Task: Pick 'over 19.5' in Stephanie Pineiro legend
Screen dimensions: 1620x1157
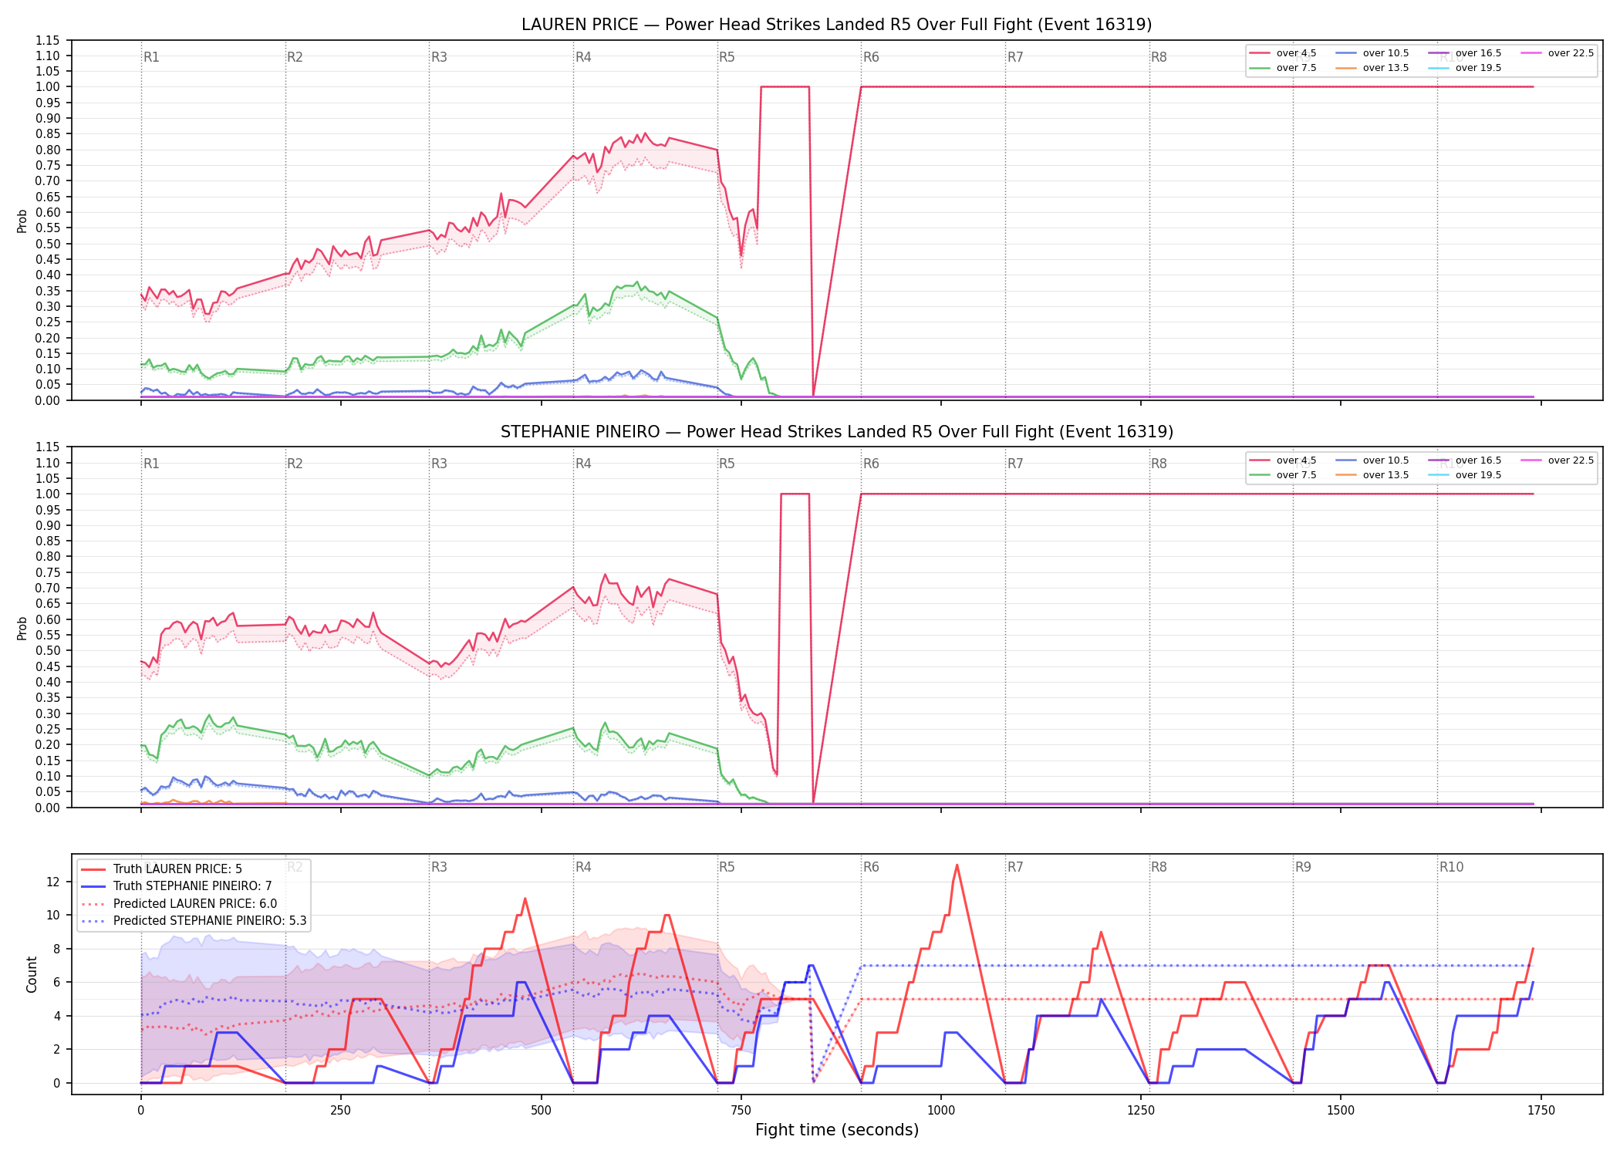Action: click(x=1465, y=475)
